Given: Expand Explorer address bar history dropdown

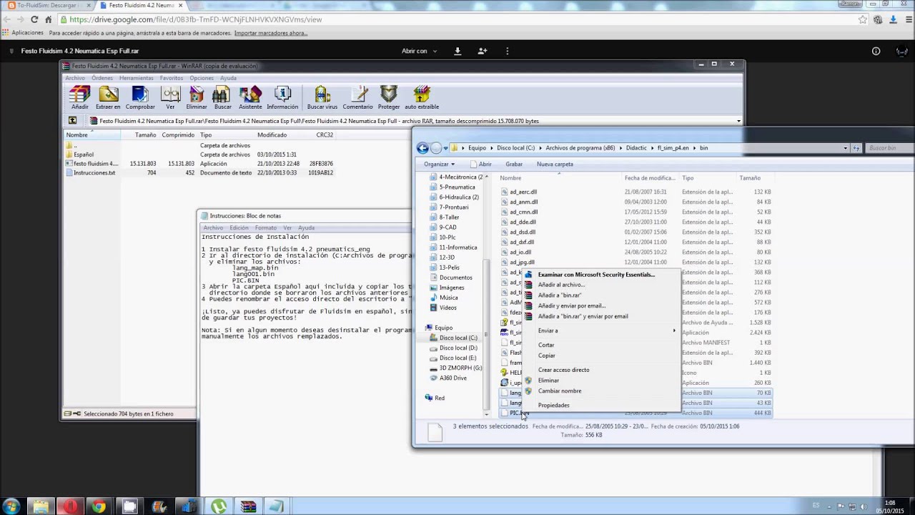Looking at the screenshot, I should (x=845, y=148).
